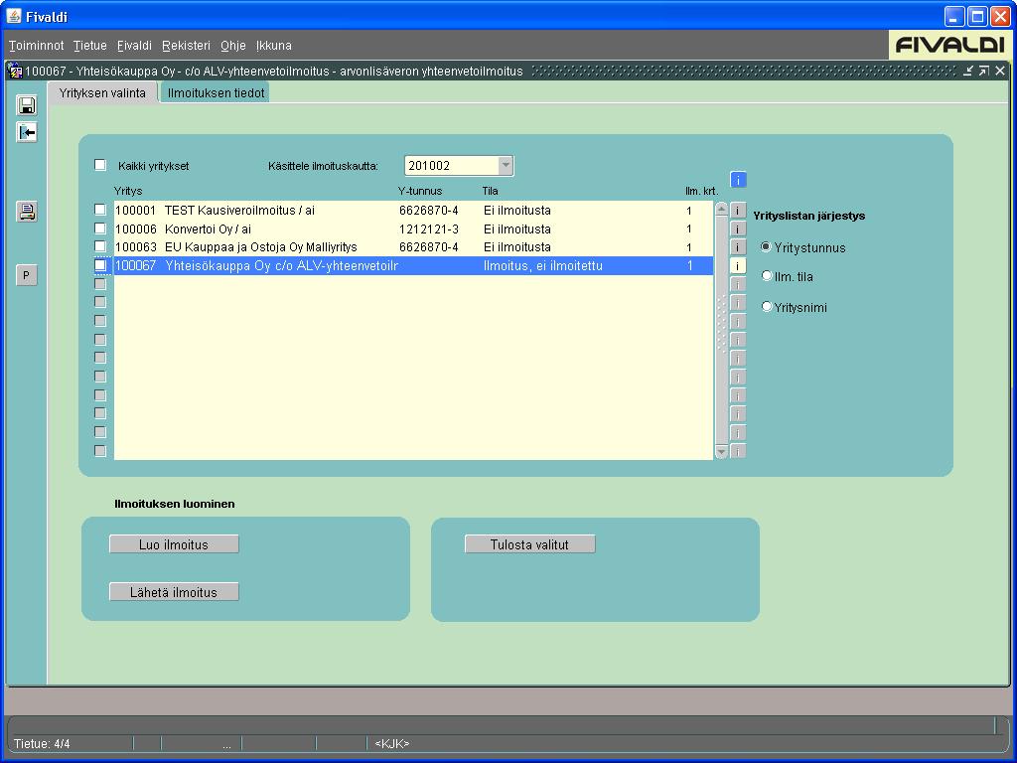Click the blue info icon above company list

pos(738,180)
